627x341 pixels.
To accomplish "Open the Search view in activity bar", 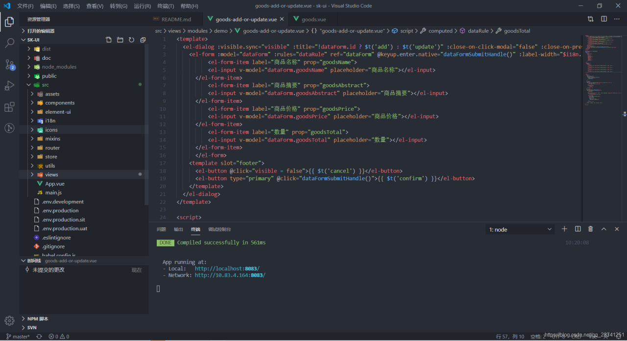I will tap(9, 43).
